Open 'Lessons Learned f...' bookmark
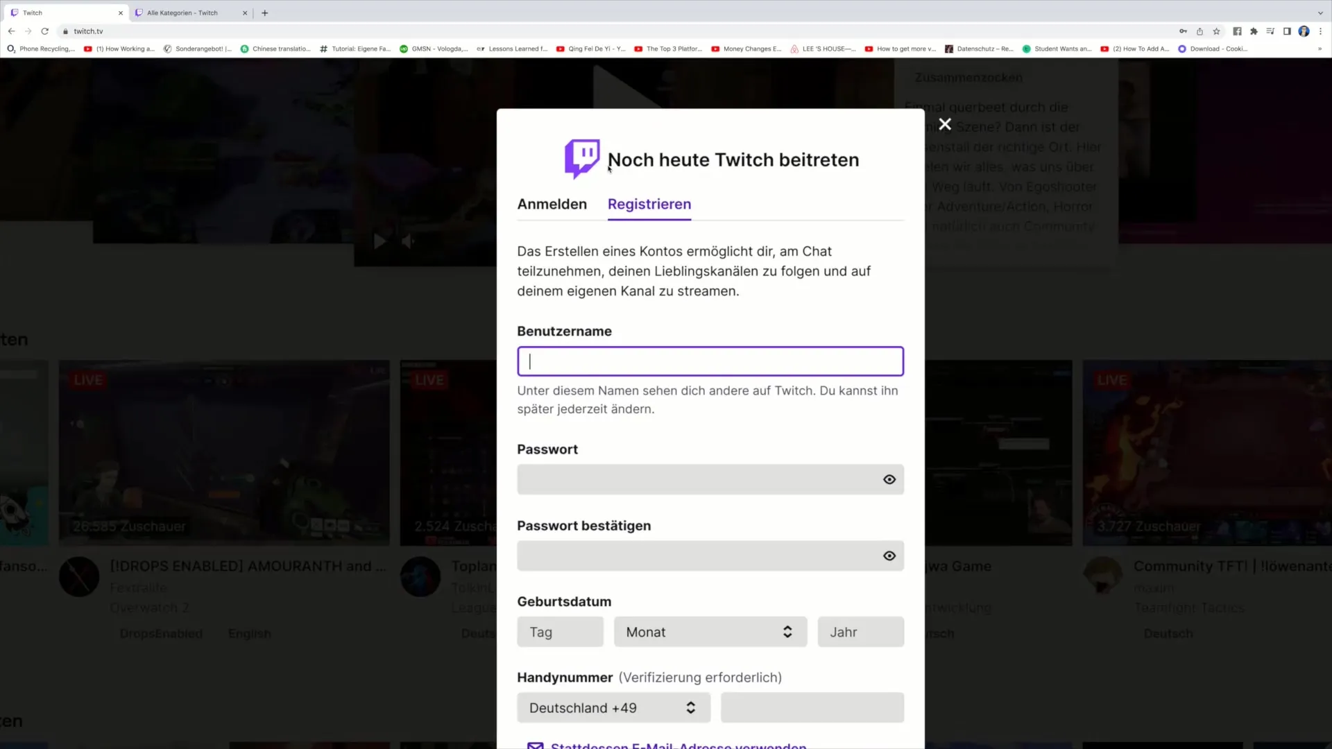Screen dimensions: 1332x749 (512, 49)
